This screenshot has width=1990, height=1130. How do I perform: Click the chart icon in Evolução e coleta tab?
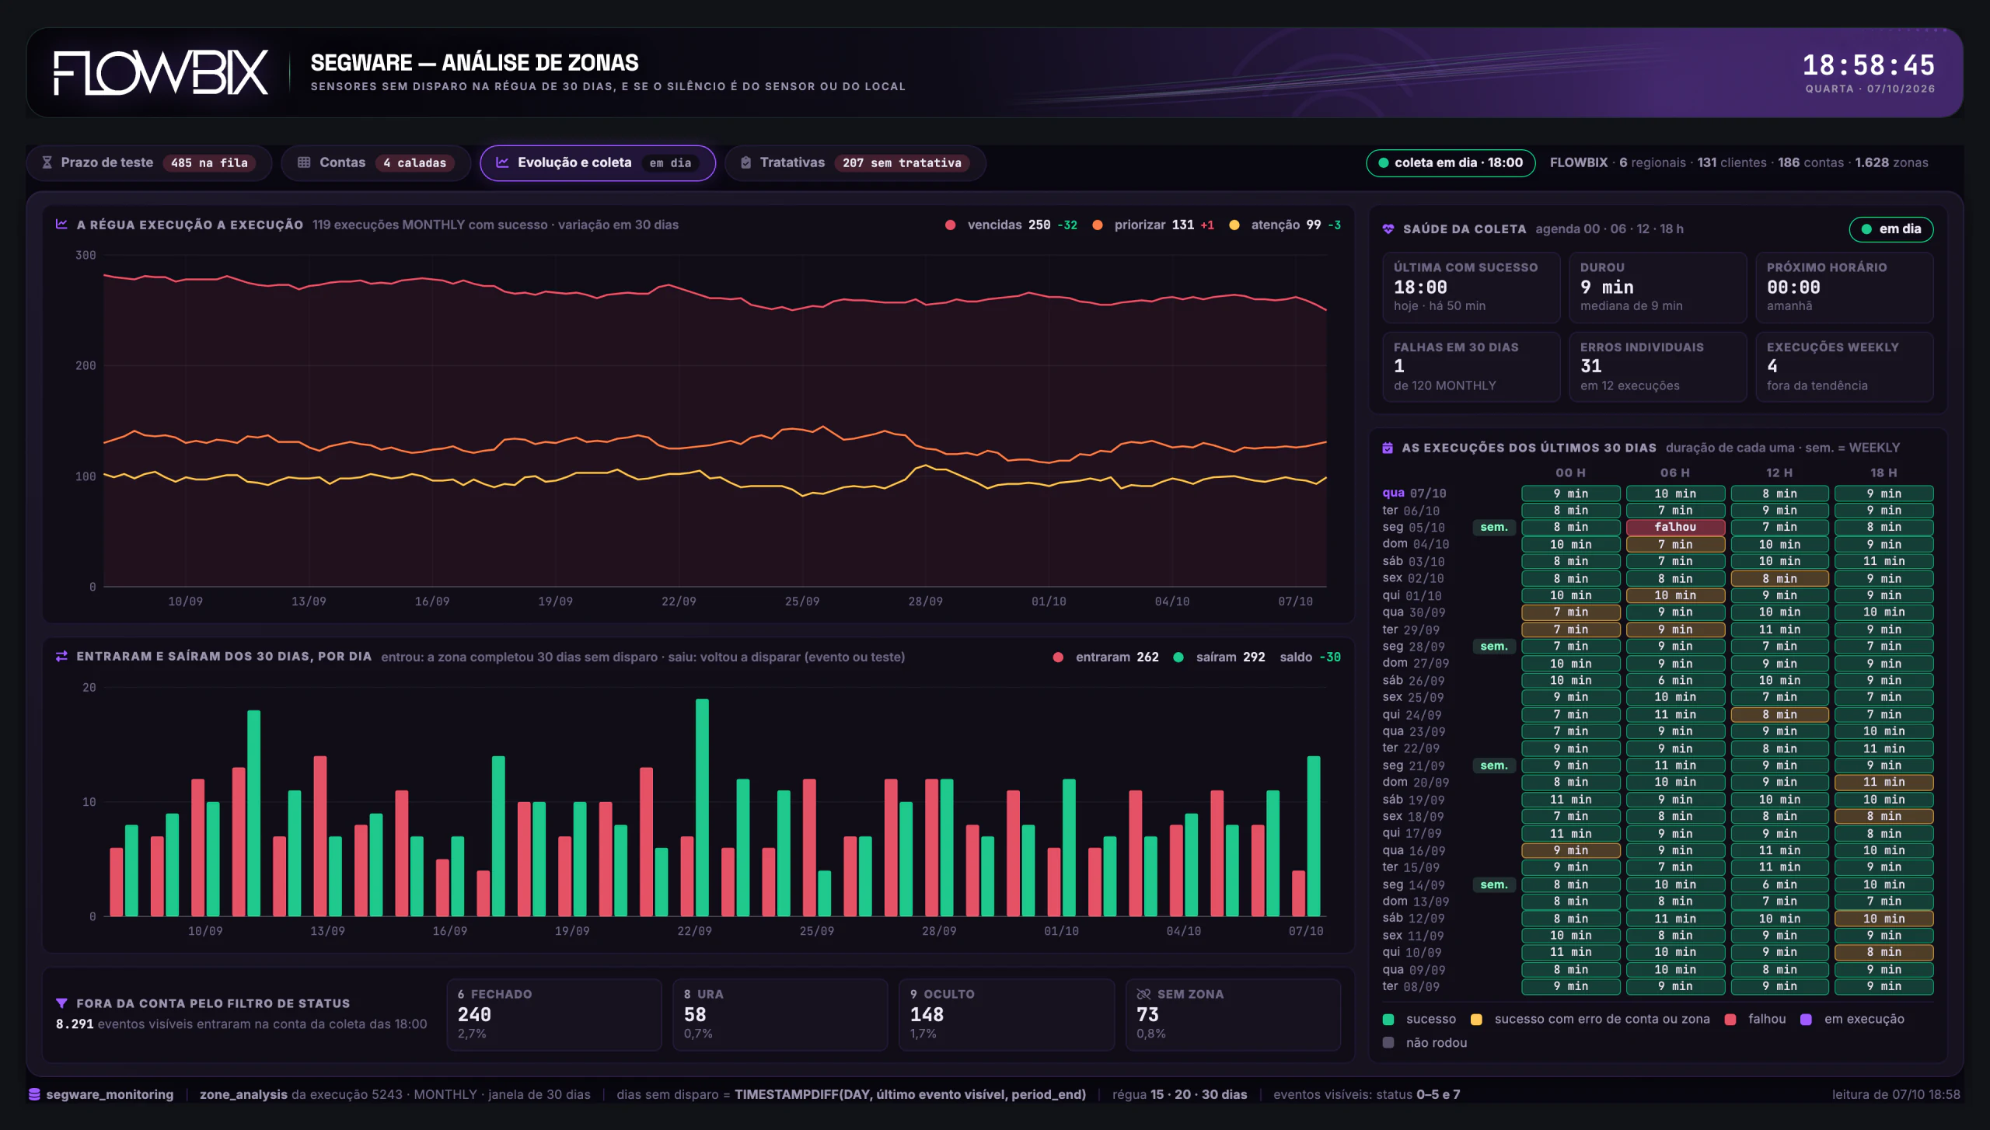(502, 162)
